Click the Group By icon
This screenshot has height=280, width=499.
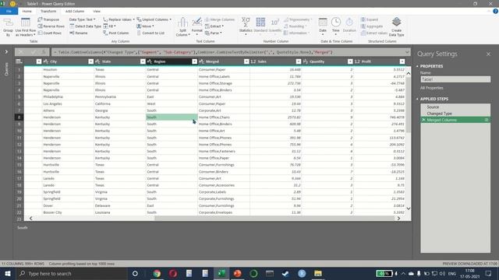pyautogui.click(x=8, y=26)
